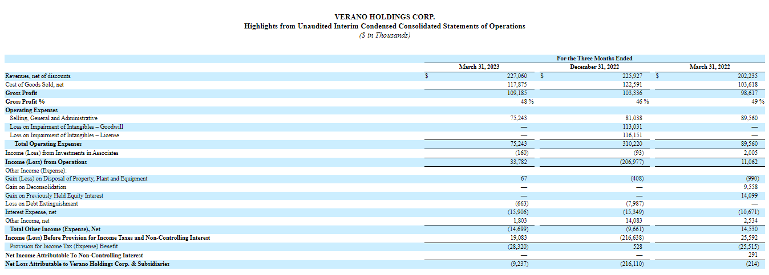This screenshot has height=275, width=769.
Task: Click the "Cost of Goods Sold, net" label
Action: (x=34, y=84)
